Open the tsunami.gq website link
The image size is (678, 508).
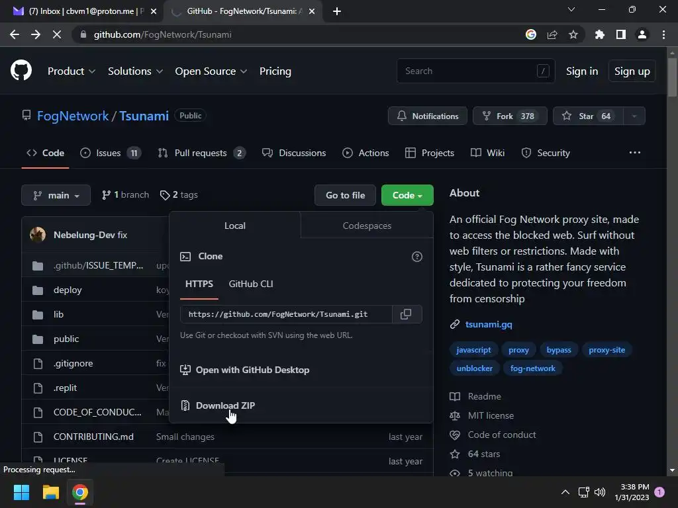489,324
